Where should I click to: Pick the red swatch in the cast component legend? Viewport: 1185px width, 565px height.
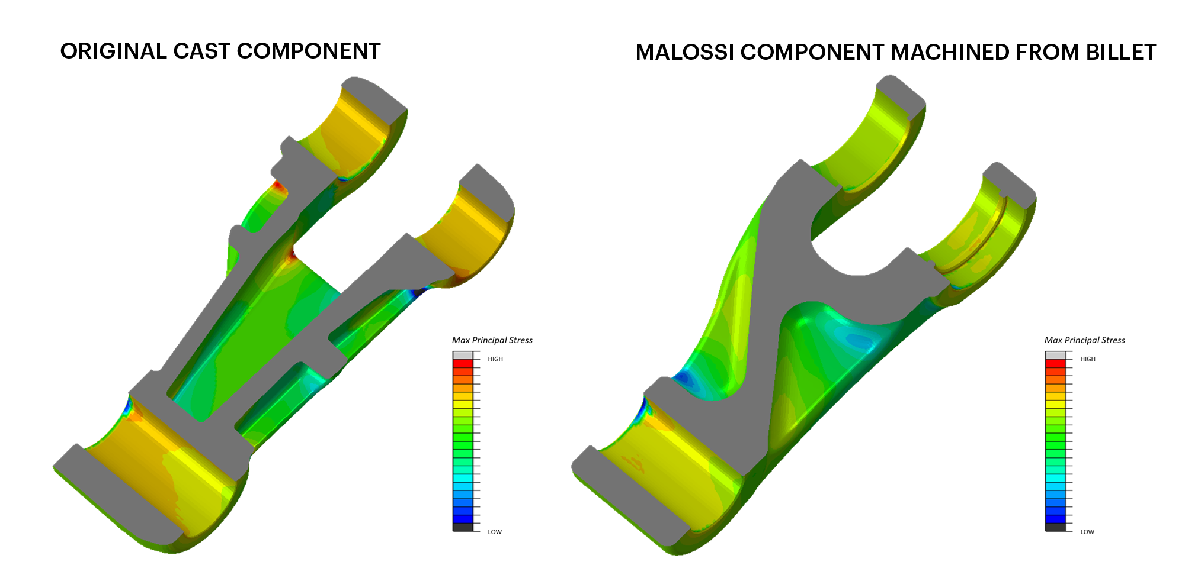click(463, 363)
